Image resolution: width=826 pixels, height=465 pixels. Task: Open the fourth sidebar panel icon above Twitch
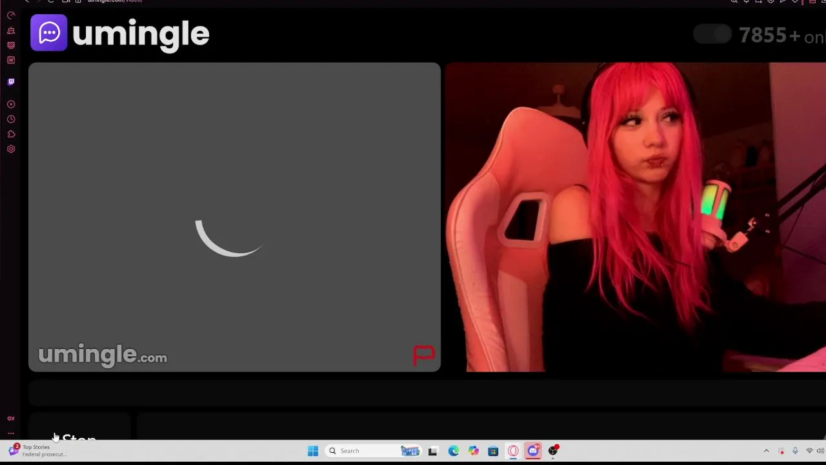(11, 60)
